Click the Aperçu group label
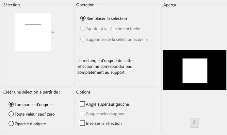The image size is (227, 135). [x=170, y=5]
